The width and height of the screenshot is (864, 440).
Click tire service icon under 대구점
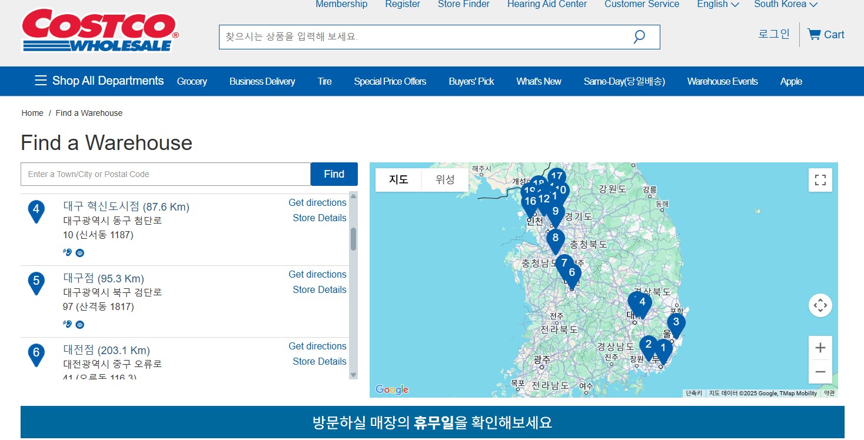tap(80, 324)
